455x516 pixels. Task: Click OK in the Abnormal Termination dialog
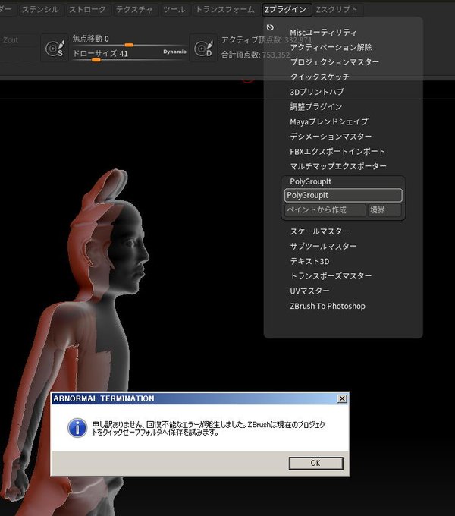point(316,463)
